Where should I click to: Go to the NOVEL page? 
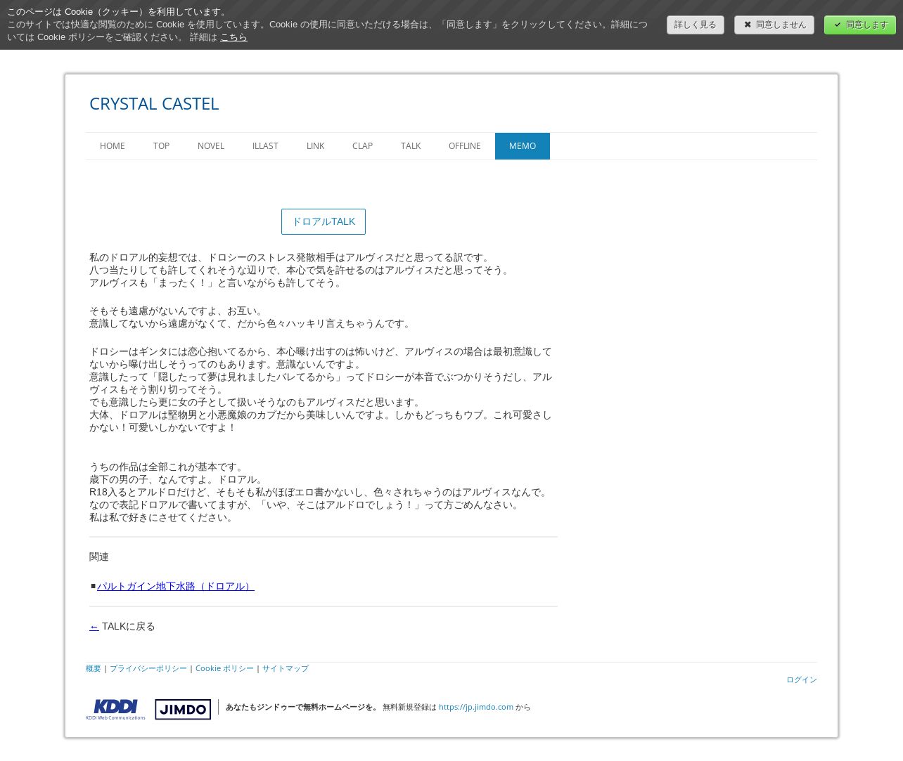click(x=211, y=146)
